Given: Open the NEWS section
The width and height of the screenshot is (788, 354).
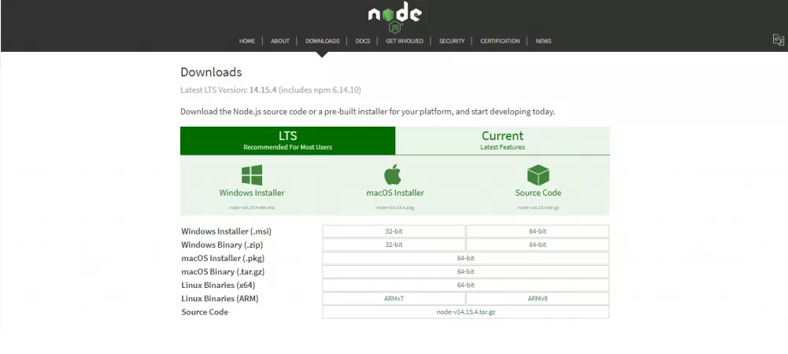Looking at the screenshot, I should [x=543, y=41].
